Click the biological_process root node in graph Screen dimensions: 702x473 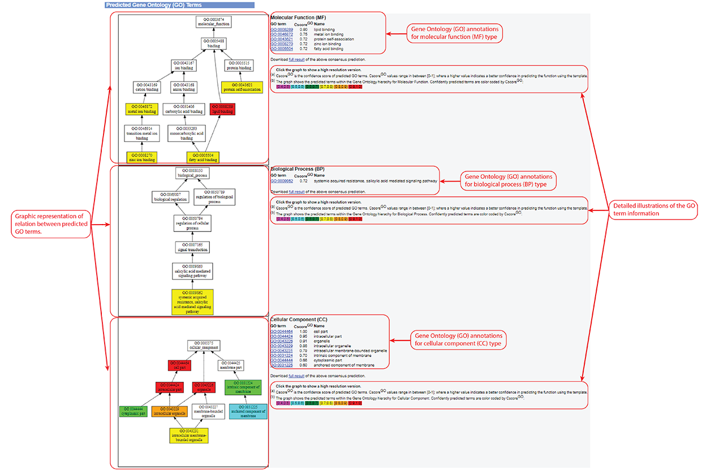193,173
